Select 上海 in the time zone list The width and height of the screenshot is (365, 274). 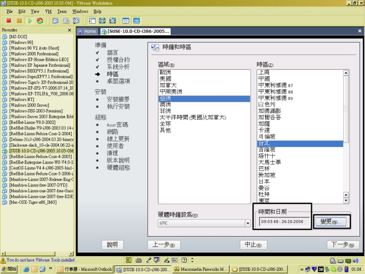[300, 73]
